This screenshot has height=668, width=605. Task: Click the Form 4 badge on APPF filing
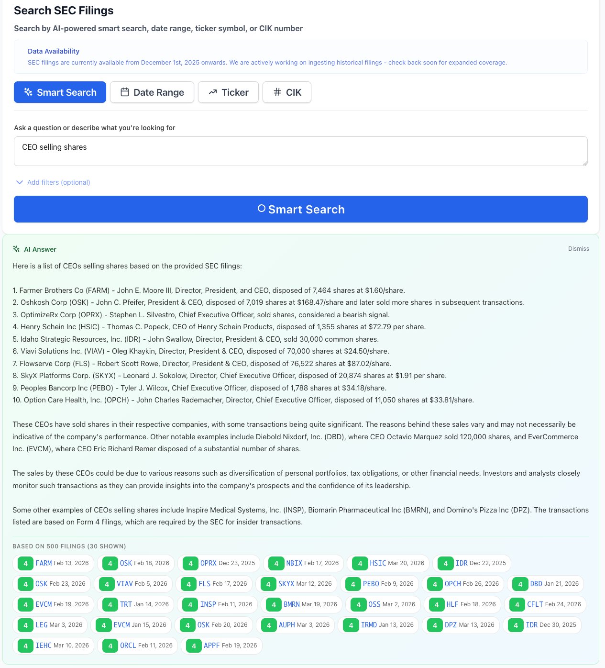(193, 646)
